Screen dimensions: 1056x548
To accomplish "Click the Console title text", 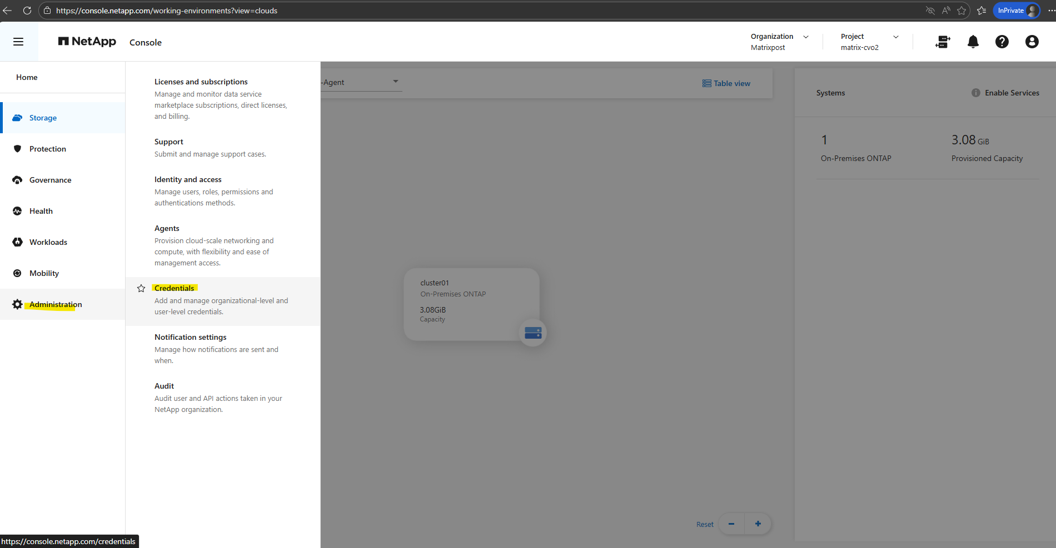I will [x=146, y=42].
